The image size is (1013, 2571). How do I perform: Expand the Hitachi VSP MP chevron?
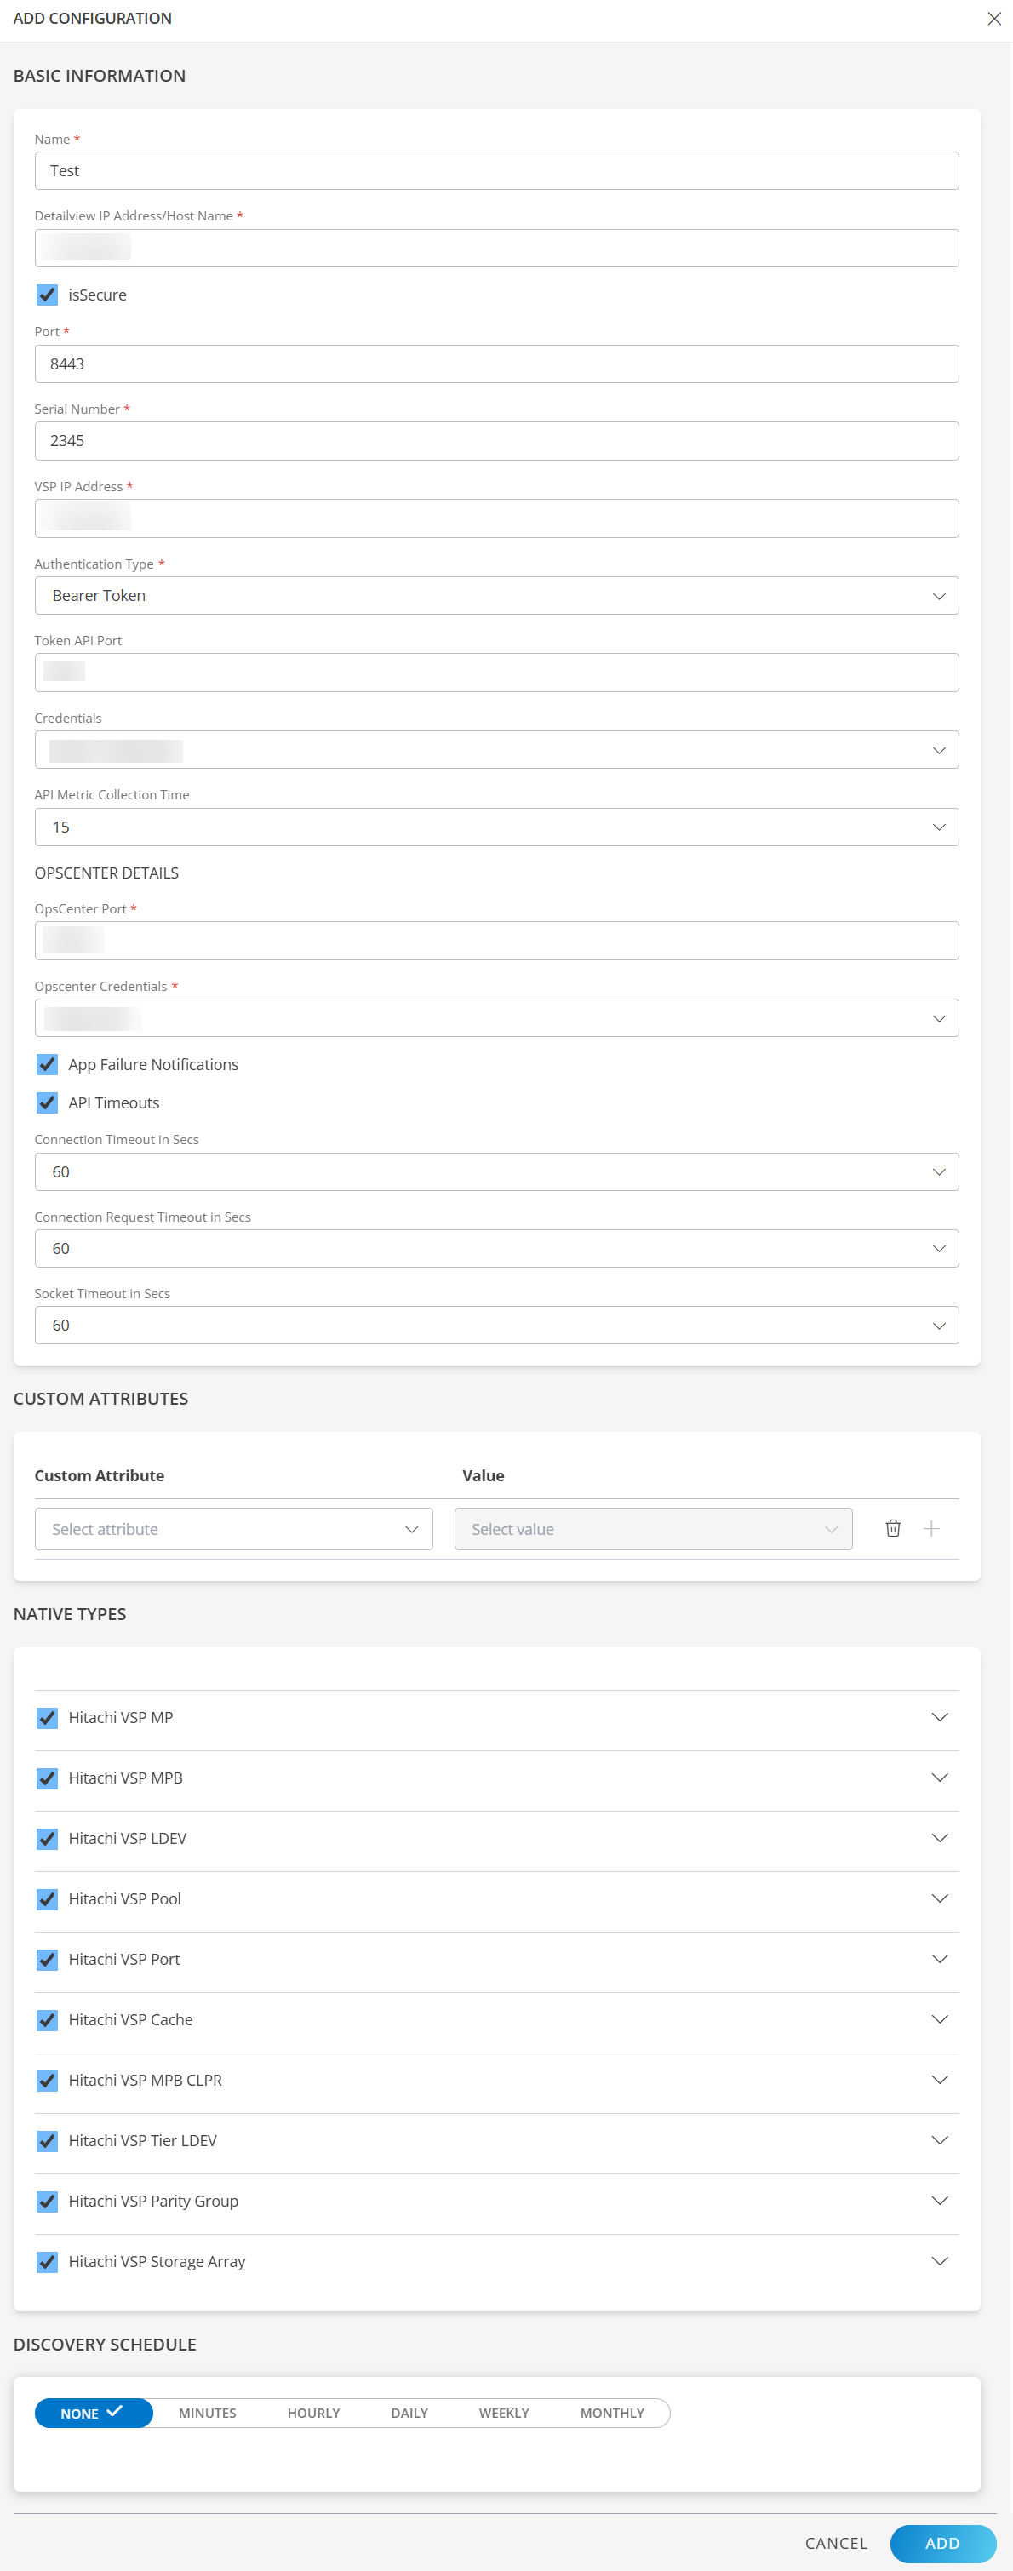[938, 1716]
